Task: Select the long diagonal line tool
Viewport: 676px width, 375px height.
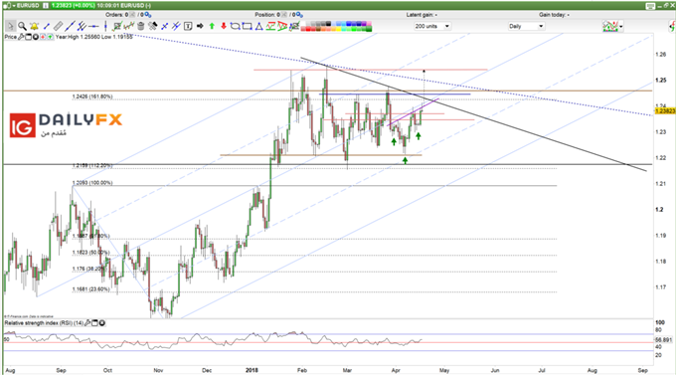Action: (70, 26)
